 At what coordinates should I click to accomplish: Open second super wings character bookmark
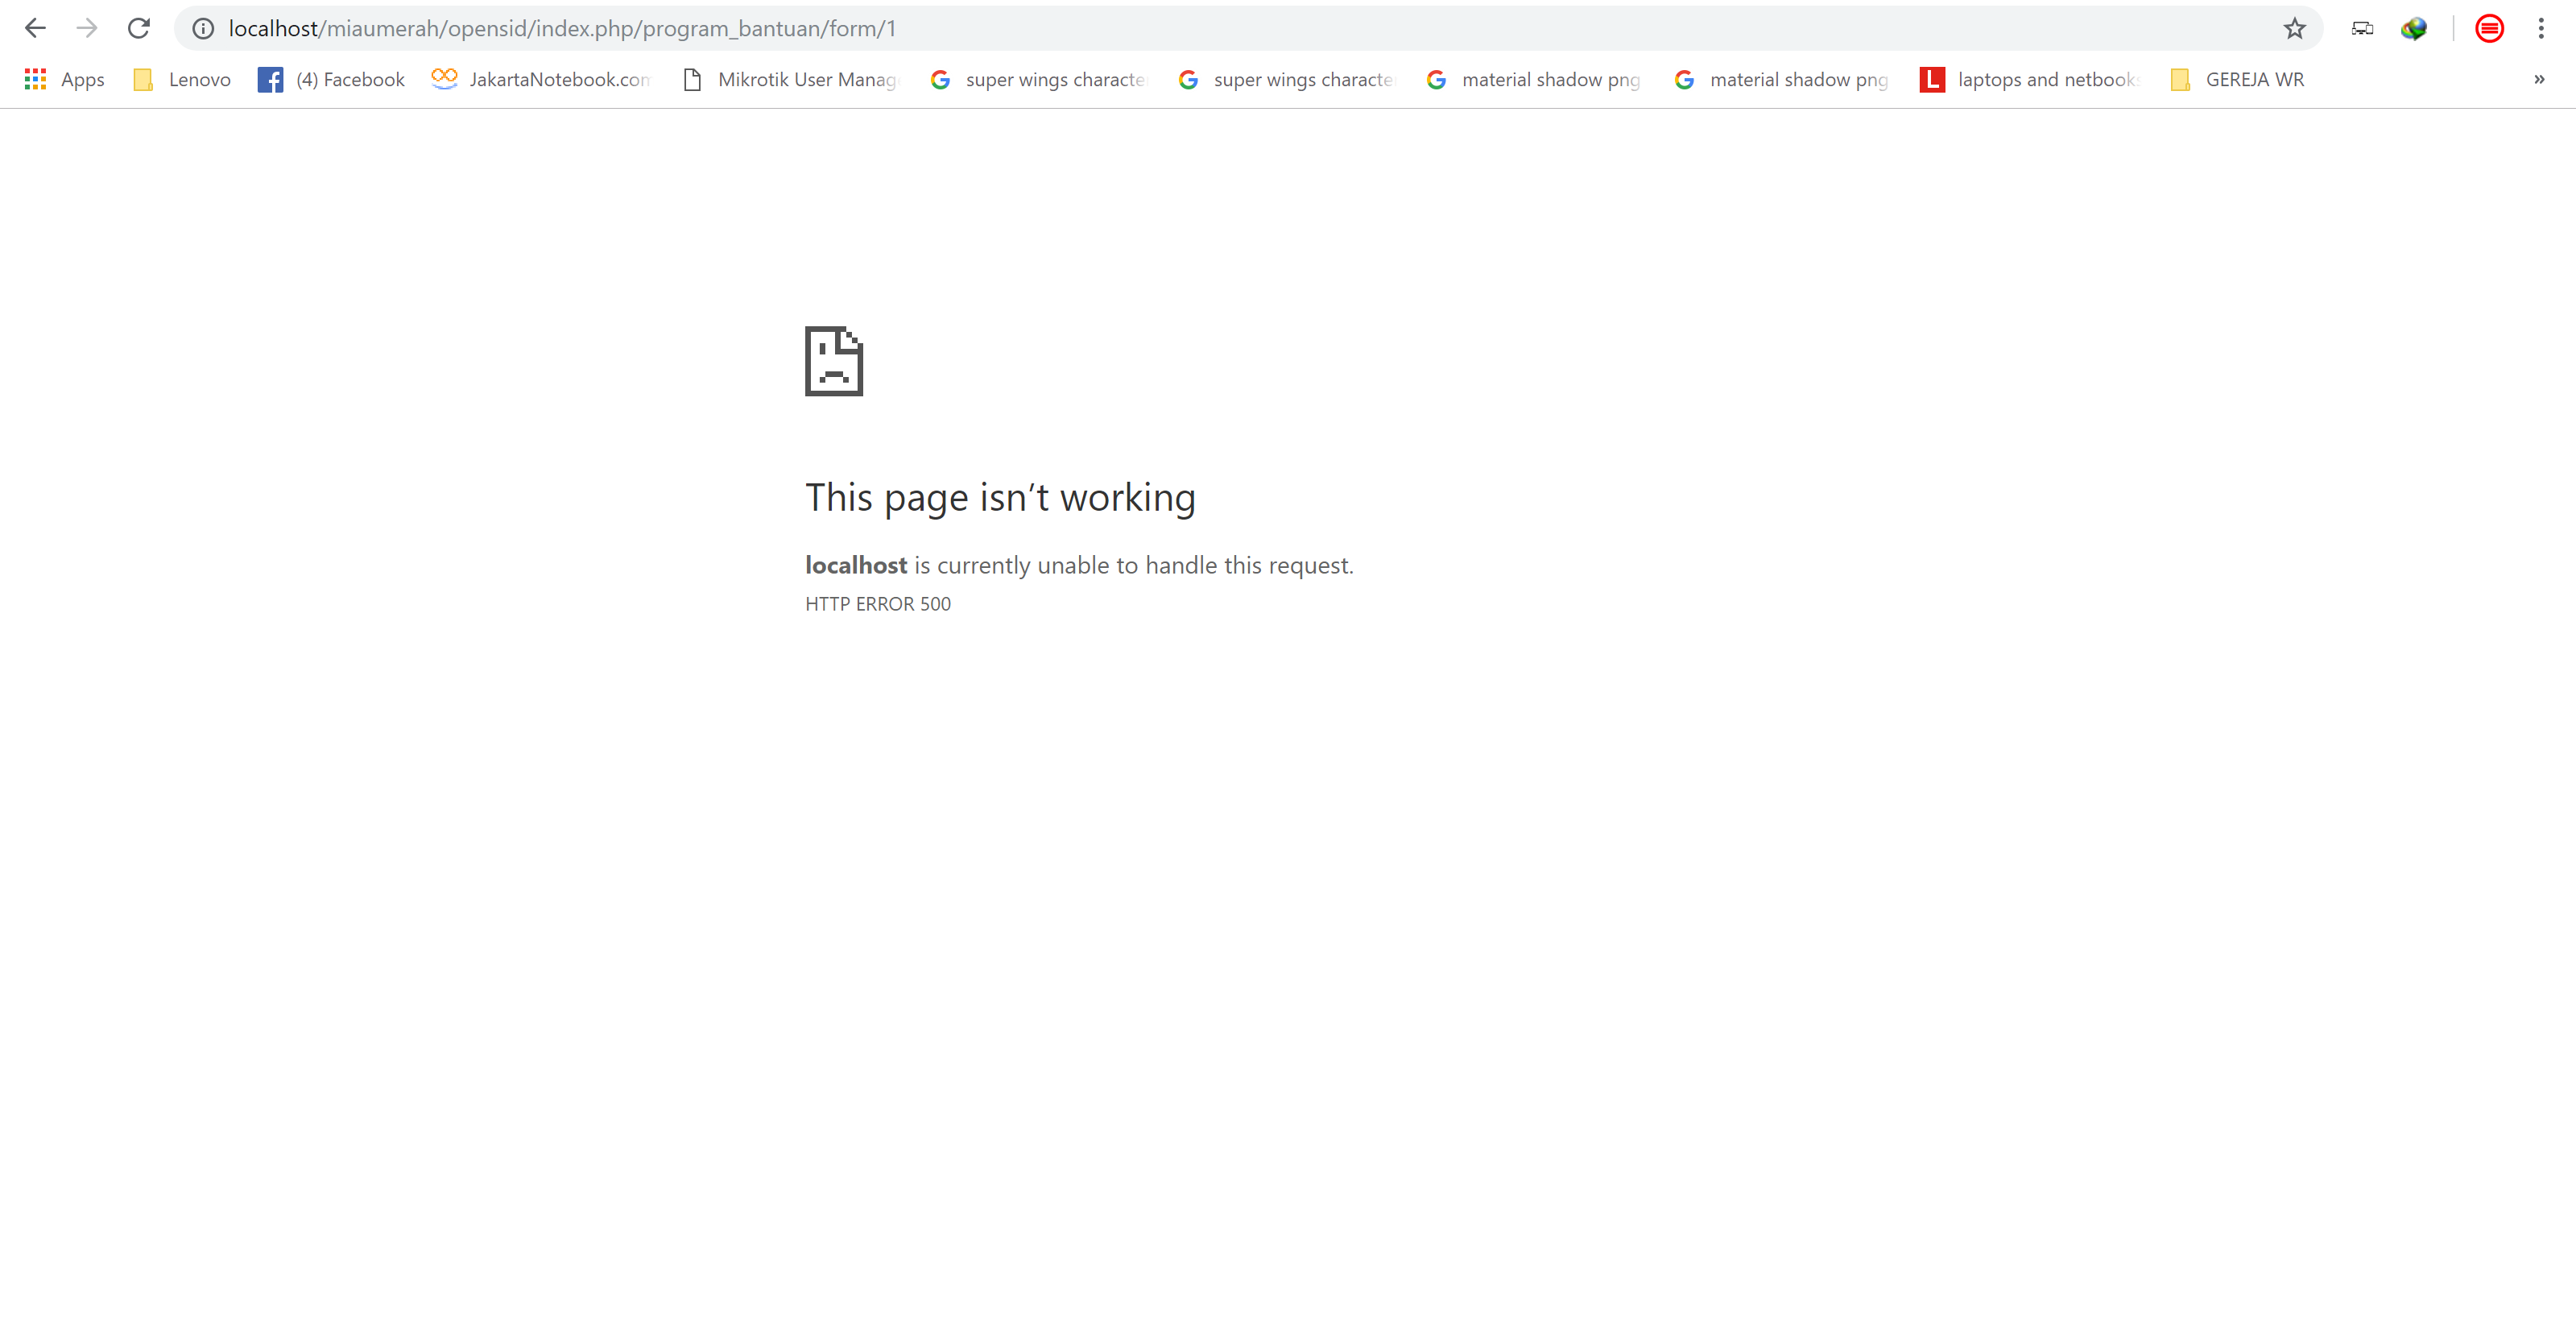(1286, 79)
